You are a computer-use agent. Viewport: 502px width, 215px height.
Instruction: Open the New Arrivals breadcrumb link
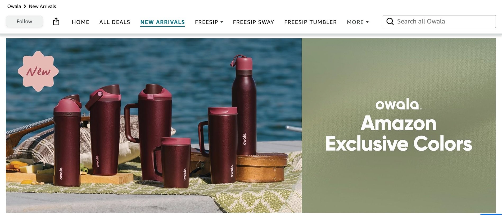click(x=42, y=6)
